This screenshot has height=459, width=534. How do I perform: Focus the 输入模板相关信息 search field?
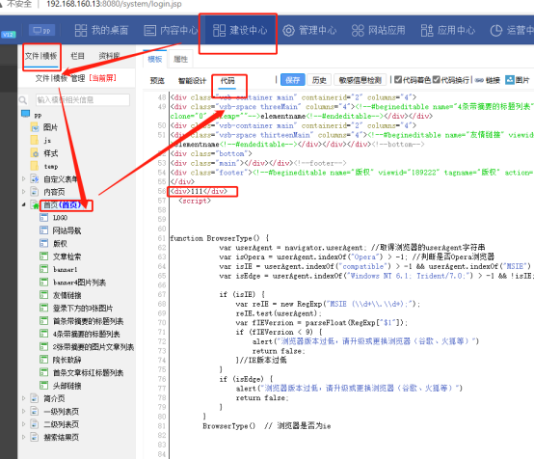pyautogui.click(x=83, y=100)
